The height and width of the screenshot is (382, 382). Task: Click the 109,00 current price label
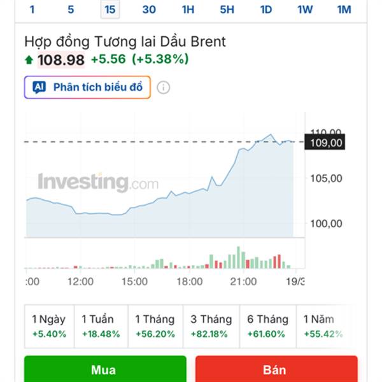(x=325, y=143)
